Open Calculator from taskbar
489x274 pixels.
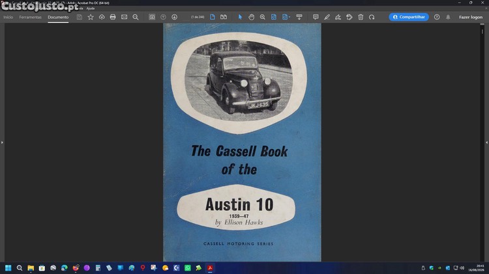coord(98,267)
